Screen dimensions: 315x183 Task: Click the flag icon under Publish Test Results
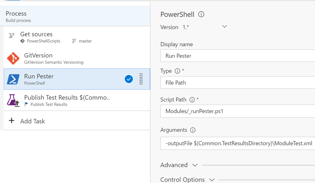26,104
